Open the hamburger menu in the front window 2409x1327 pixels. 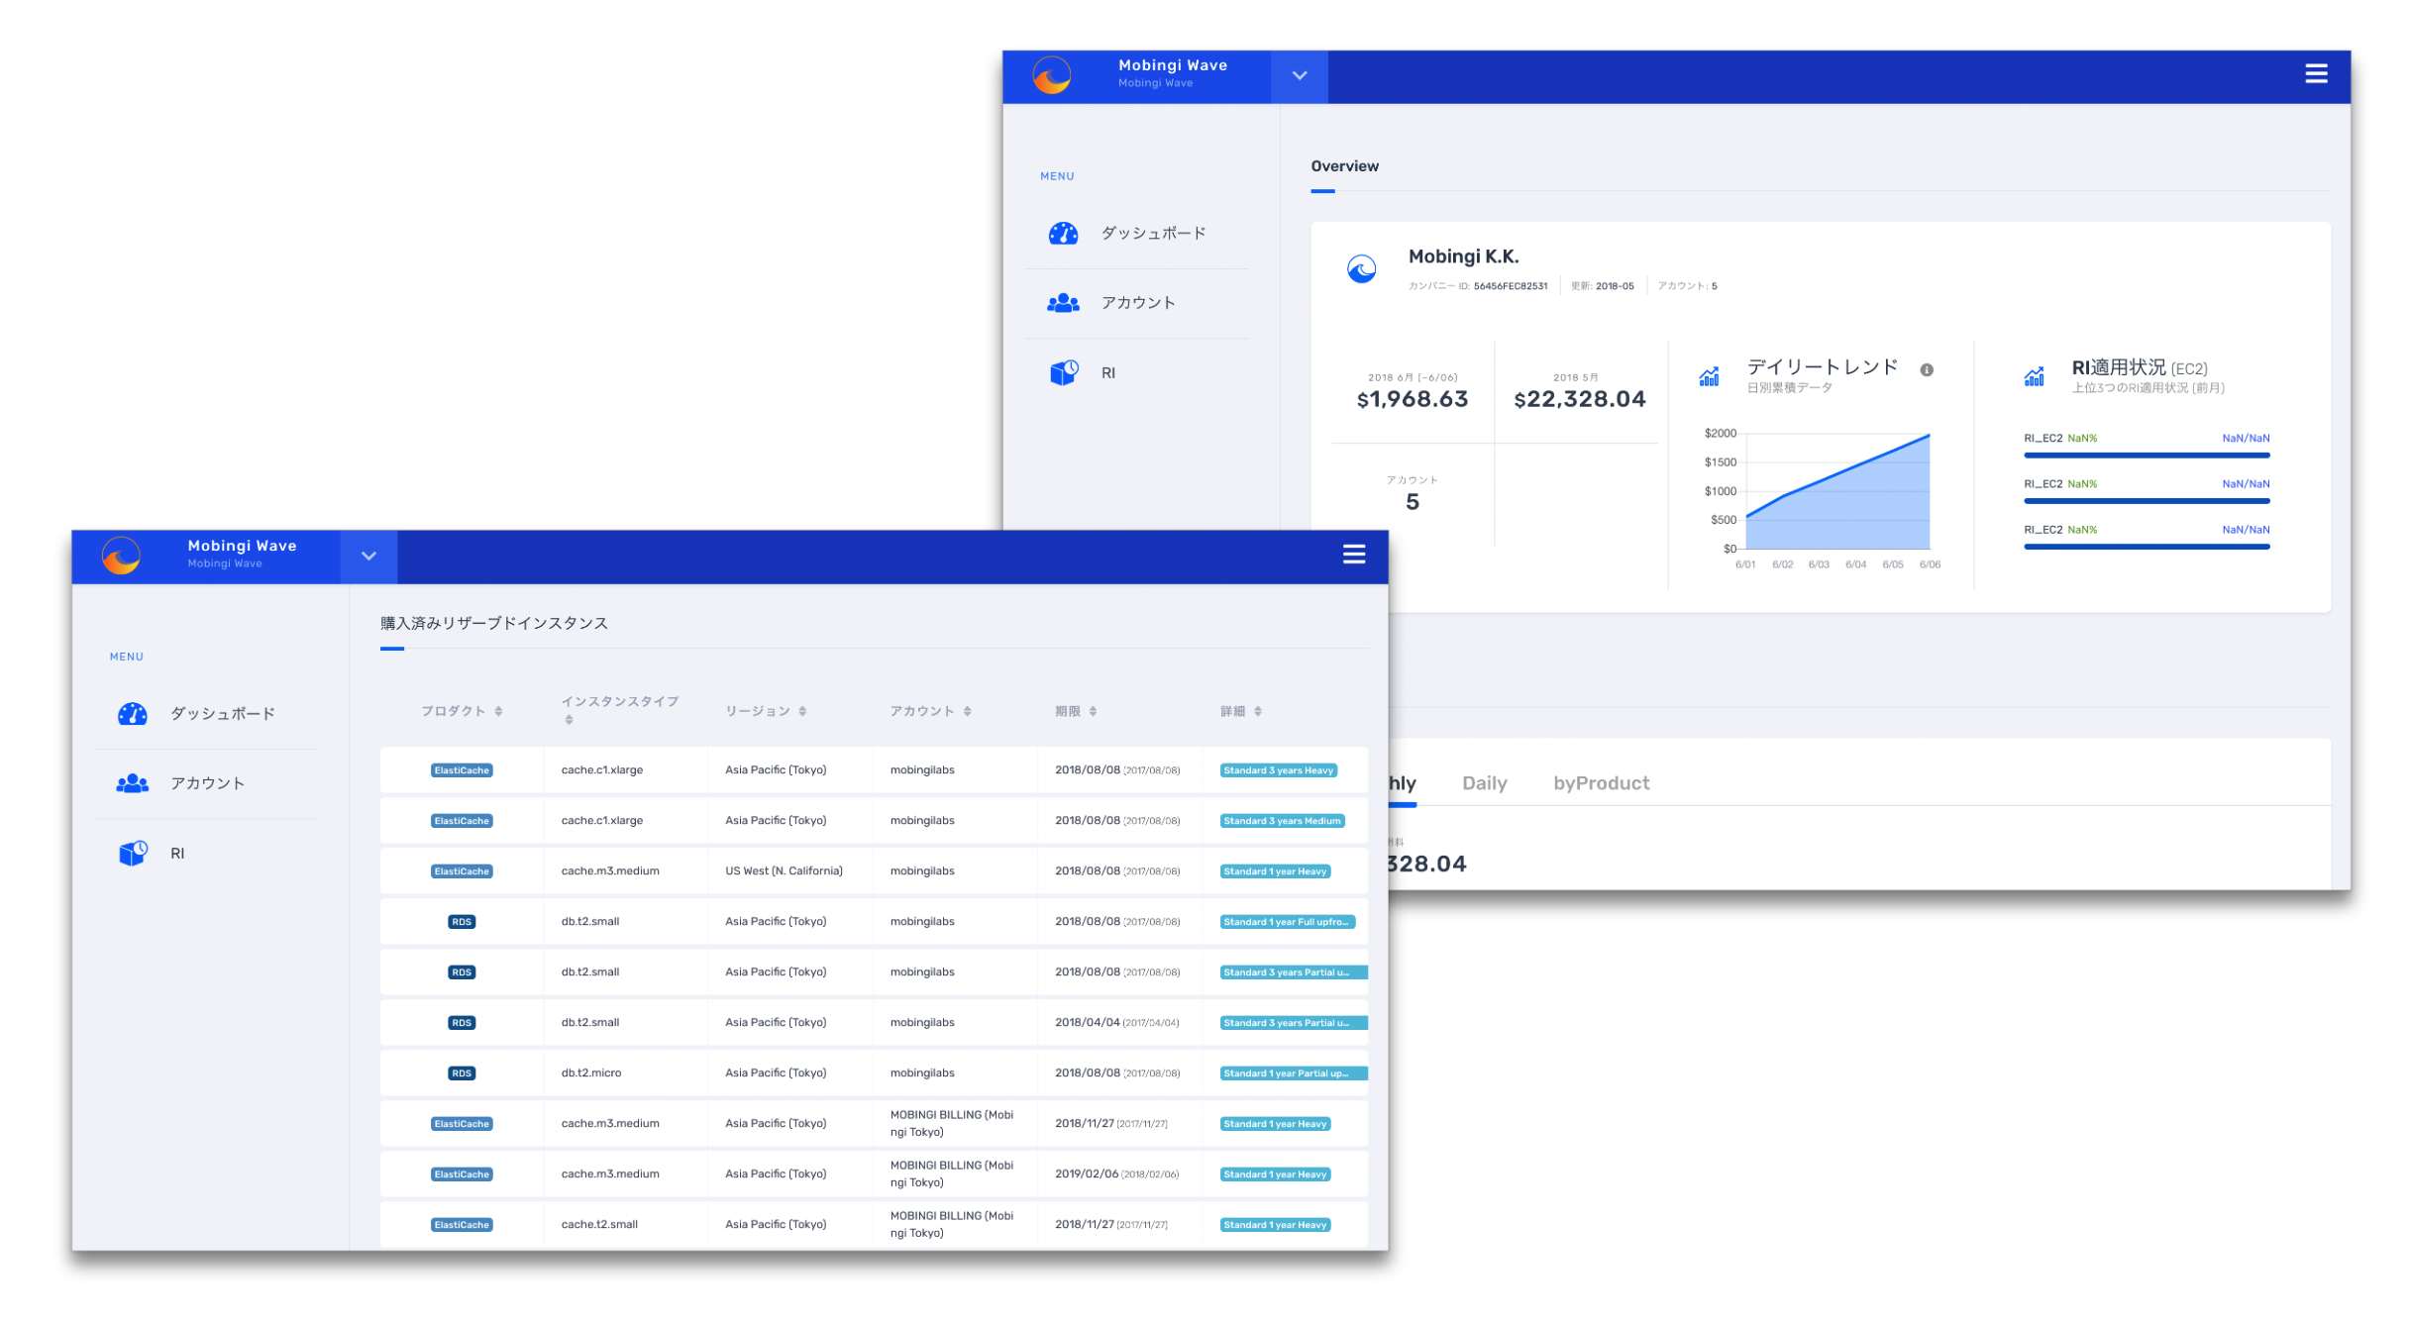tap(1354, 555)
